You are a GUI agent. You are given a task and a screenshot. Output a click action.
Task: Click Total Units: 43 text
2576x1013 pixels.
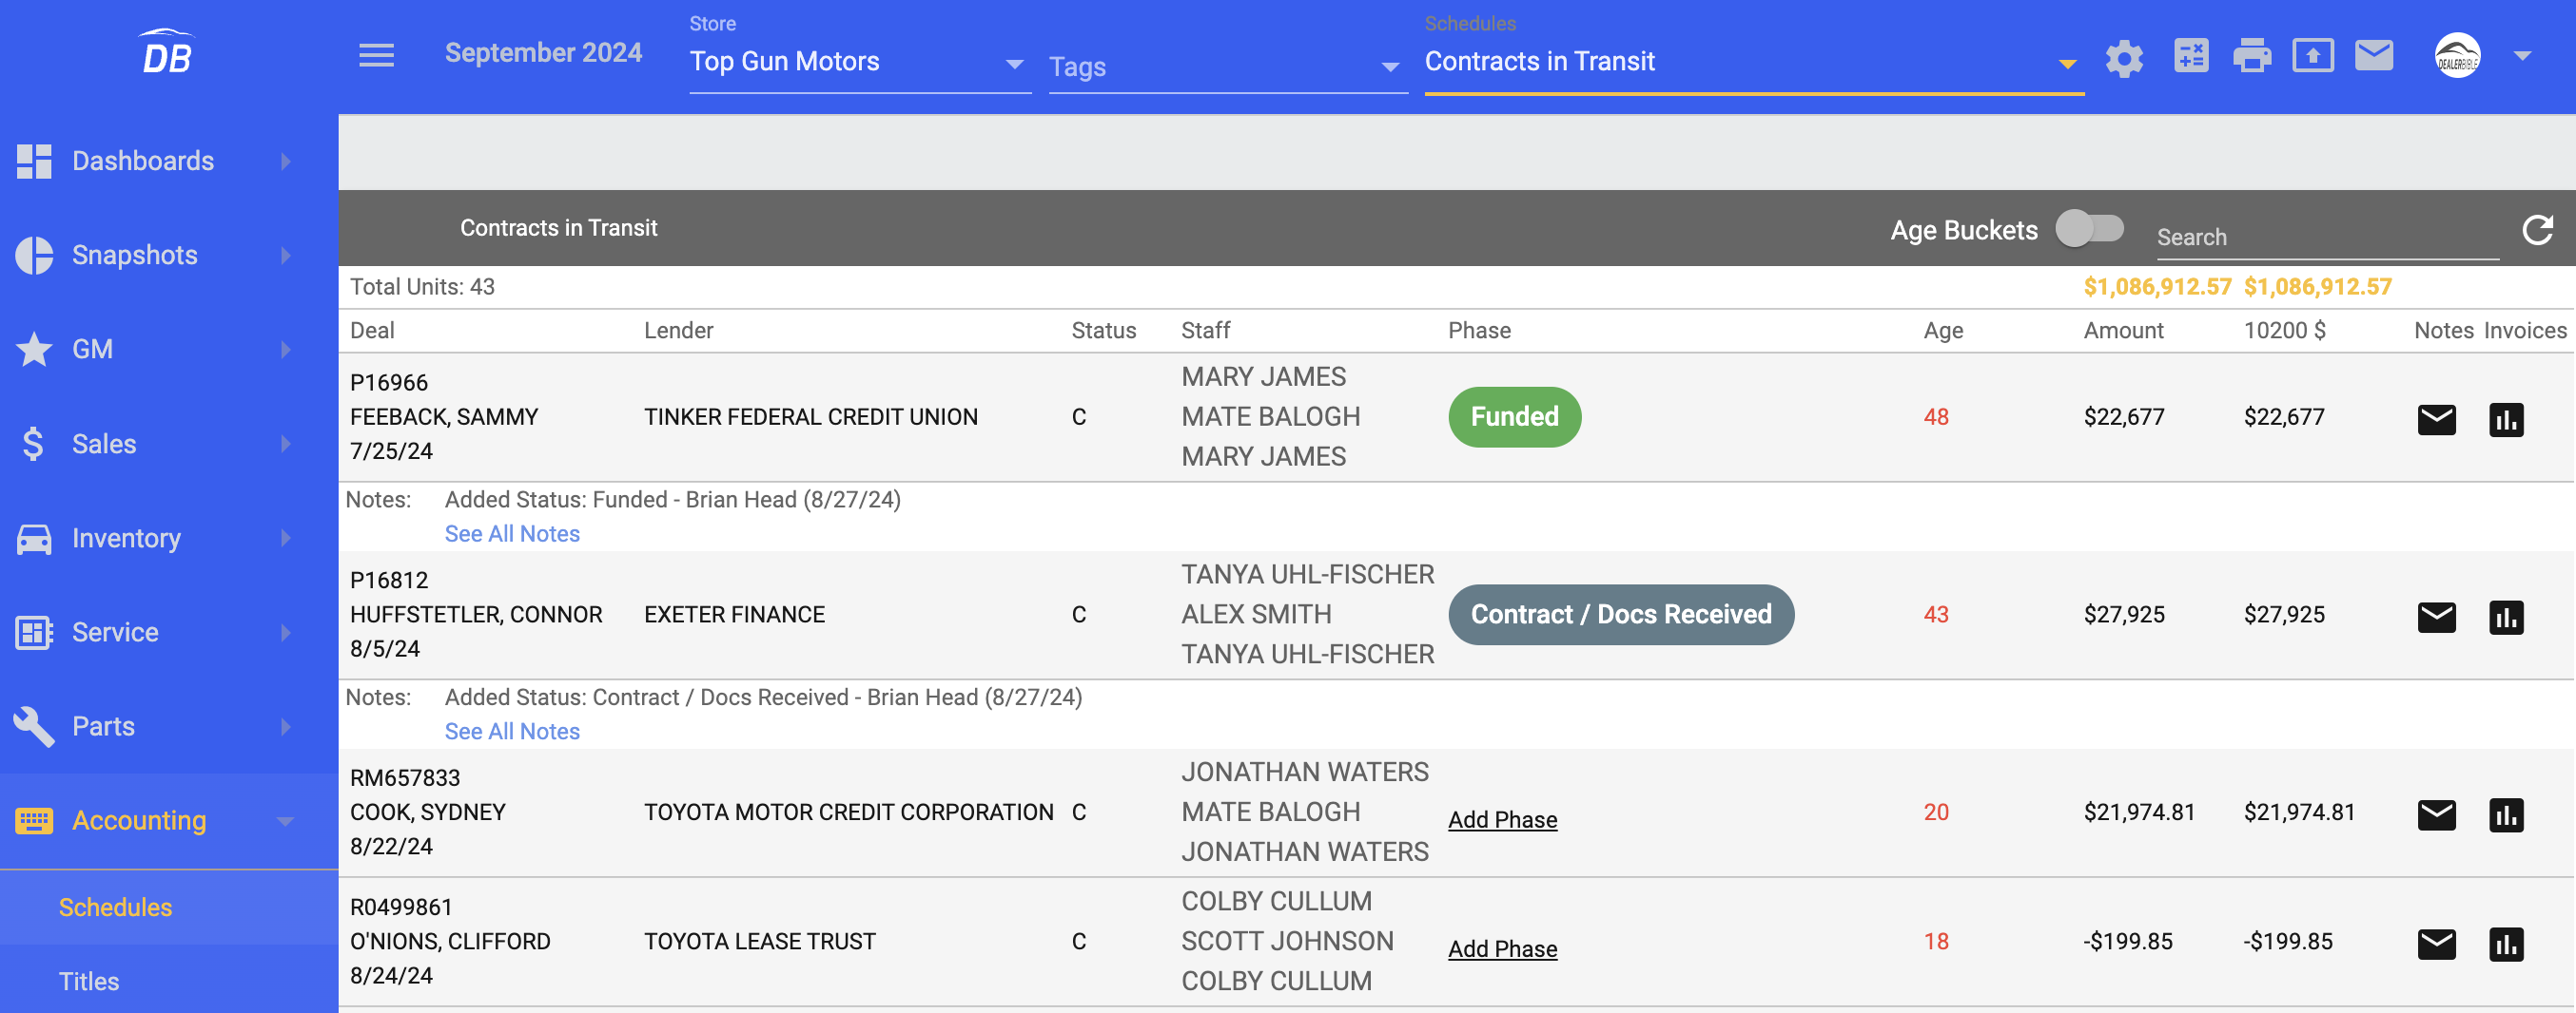tap(422, 287)
